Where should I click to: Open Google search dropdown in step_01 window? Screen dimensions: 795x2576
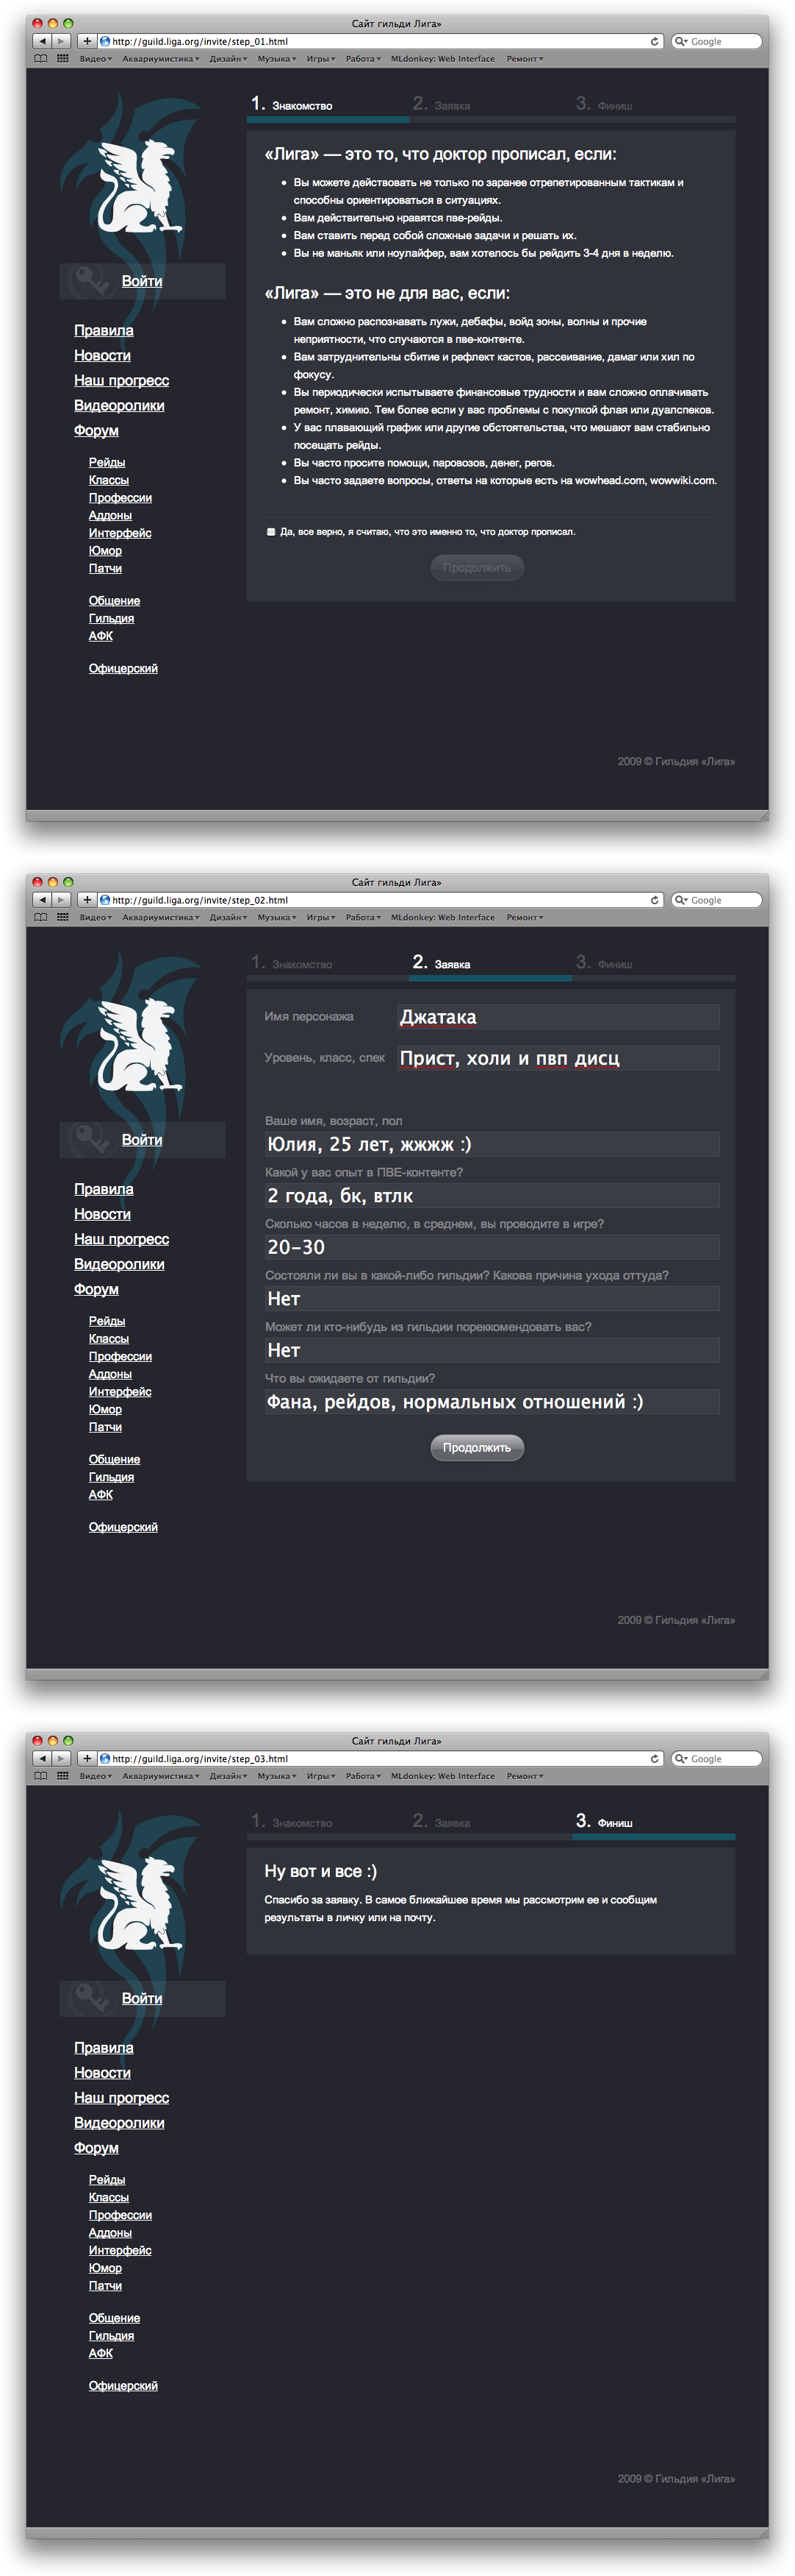click(x=681, y=41)
